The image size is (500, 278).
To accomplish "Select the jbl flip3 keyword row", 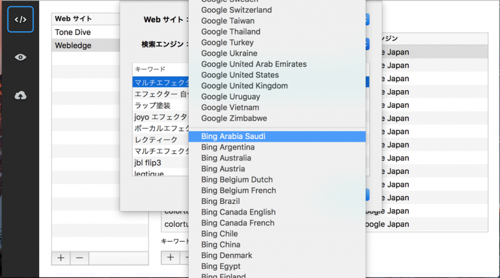I will point(148,162).
